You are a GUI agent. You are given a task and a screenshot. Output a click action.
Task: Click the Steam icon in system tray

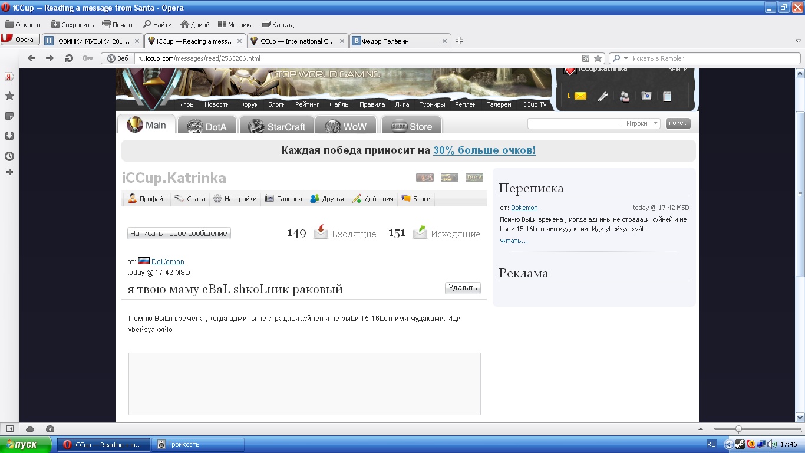740,444
